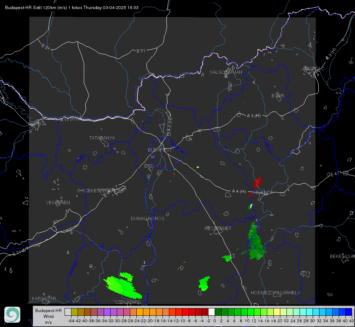This screenshot has height=327, width=355.
Task: Select the olive swatch between -64 and -42
Action: [x=74, y=312]
